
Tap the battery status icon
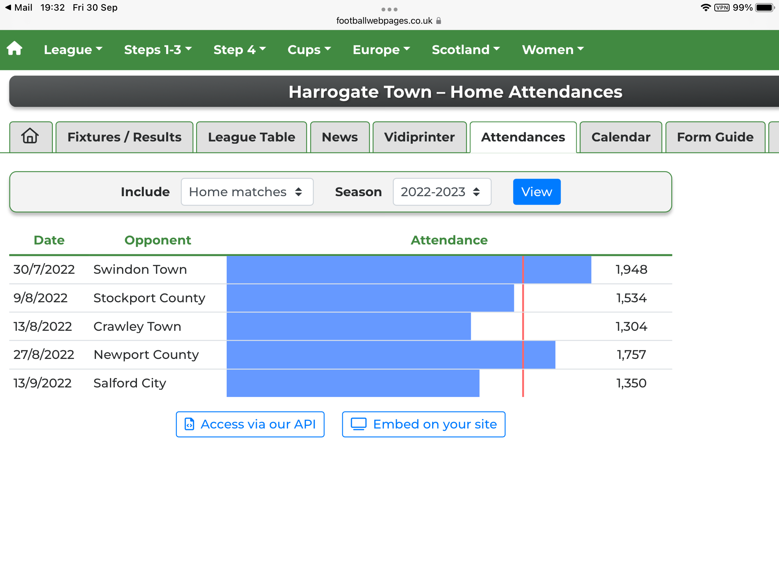[x=765, y=8]
